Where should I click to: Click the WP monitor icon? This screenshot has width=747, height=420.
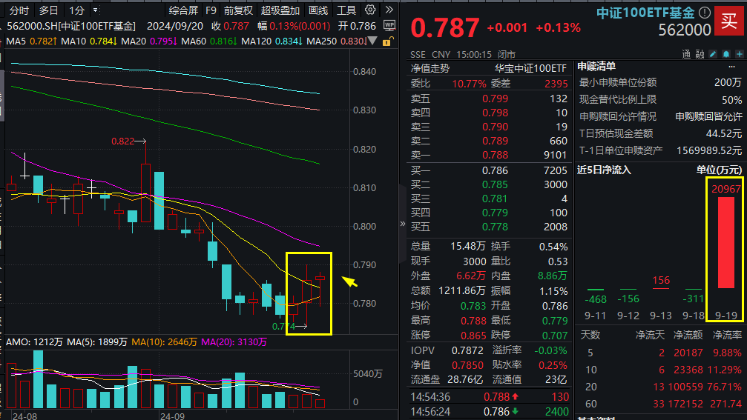[x=389, y=25]
